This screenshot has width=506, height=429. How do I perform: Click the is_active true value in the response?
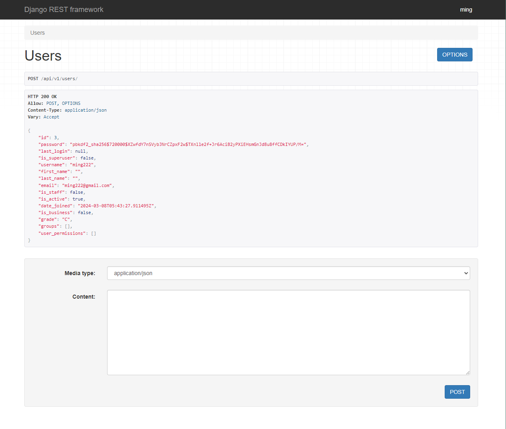tap(78, 199)
